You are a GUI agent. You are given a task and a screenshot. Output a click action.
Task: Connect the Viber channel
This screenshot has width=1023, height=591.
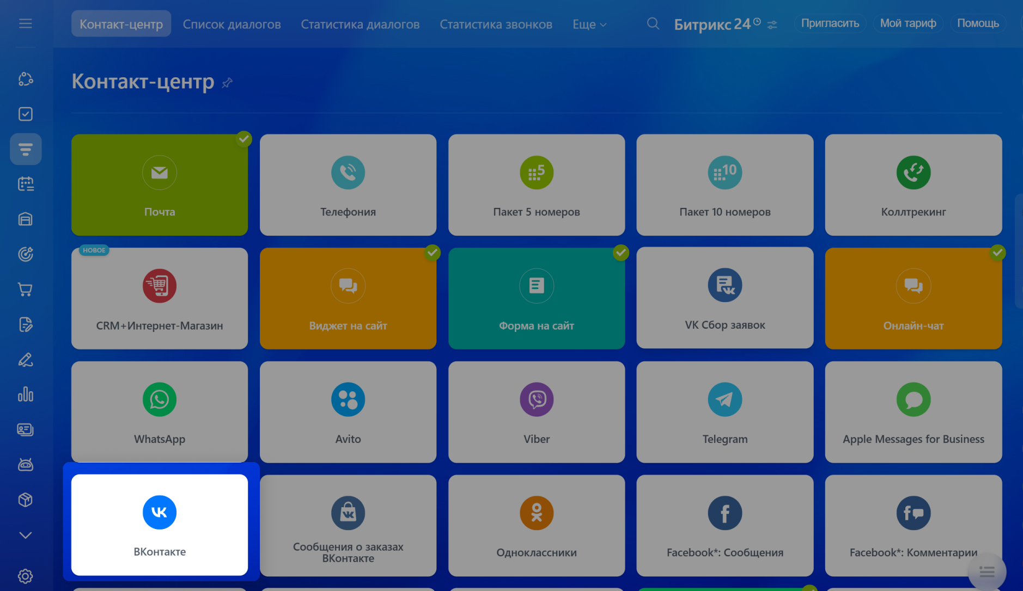537,412
